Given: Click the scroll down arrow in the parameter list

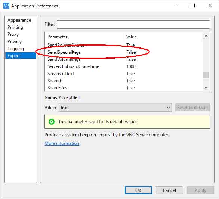Looking at the screenshot, I should (206, 88).
